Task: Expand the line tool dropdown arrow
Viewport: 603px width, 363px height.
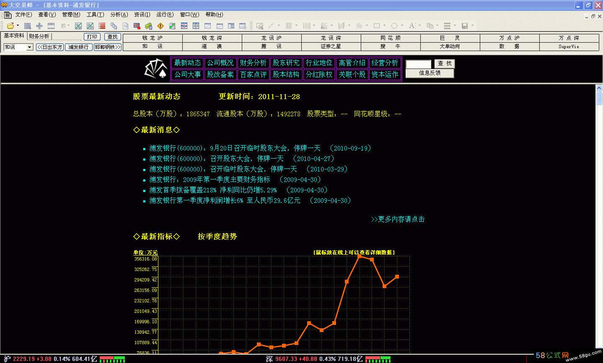Action: tap(279, 26)
